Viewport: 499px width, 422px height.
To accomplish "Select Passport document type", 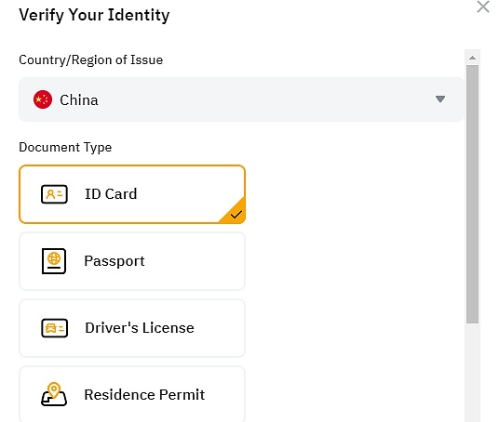I will (132, 261).
